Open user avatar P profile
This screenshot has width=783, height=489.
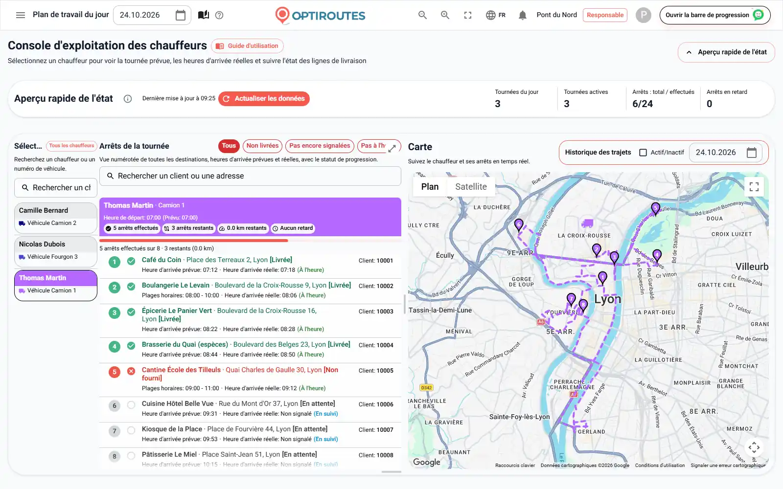644,15
